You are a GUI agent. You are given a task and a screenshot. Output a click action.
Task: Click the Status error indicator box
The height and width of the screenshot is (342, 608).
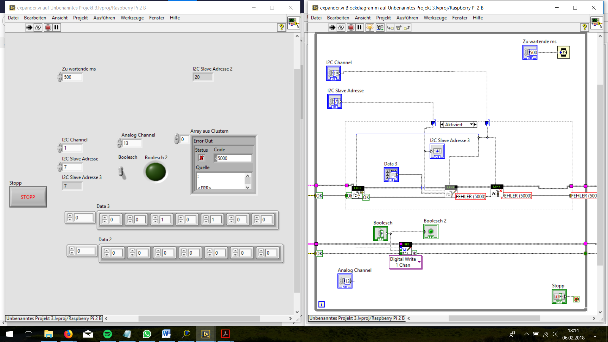click(x=201, y=158)
